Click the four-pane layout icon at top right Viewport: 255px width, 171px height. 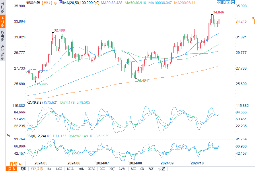point(219,2)
